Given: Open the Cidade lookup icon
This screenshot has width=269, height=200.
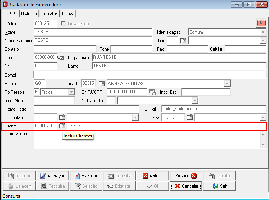Looking at the screenshot, I should [x=102, y=84].
